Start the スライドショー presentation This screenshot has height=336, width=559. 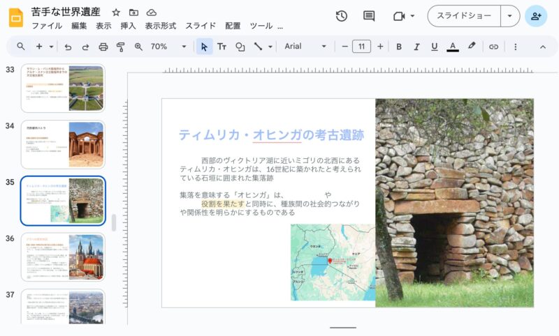point(464,16)
